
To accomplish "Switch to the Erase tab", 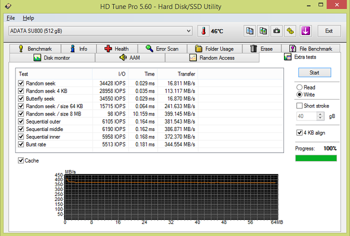I will point(261,48).
